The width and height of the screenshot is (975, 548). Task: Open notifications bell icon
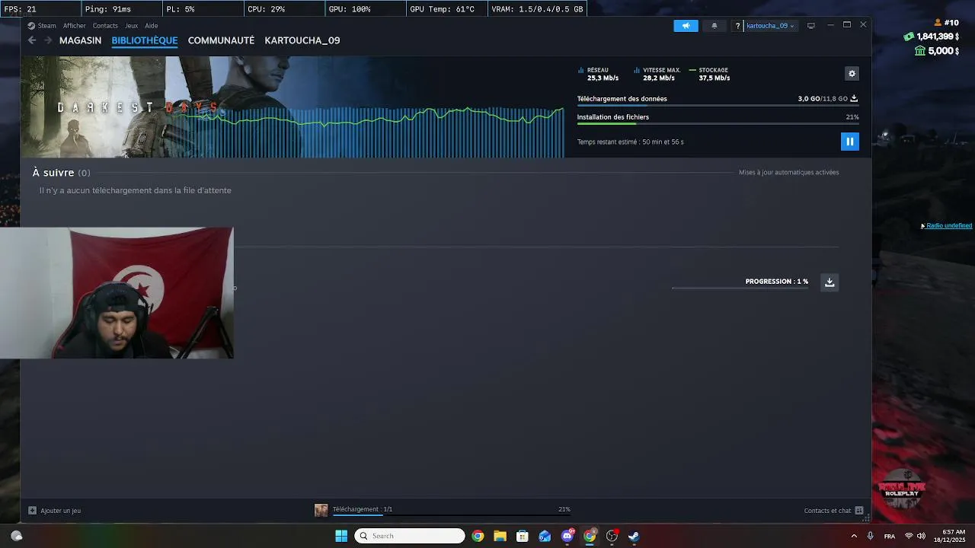[714, 26]
